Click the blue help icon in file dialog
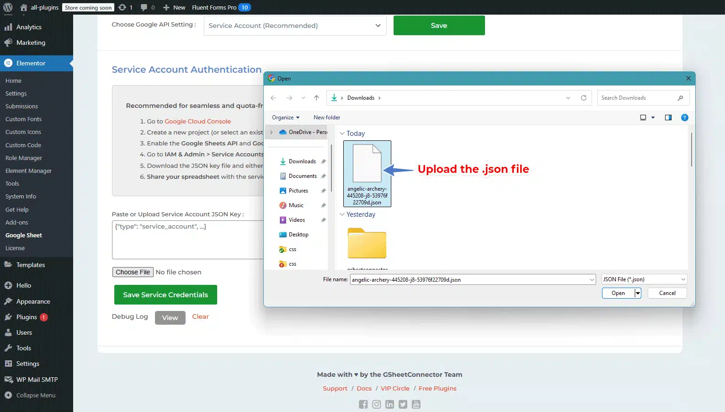The height and width of the screenshot is (412, 725). point(684,118)
